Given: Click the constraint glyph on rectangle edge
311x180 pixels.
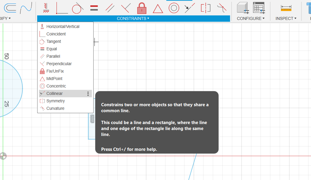Looking at the screenshot, I should 92,119.
